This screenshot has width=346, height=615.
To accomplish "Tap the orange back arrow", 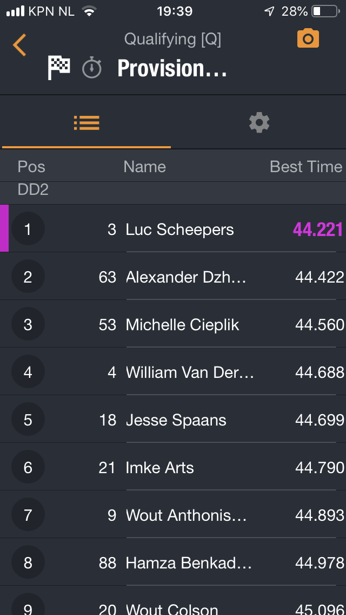I will [x=19, y=45].
